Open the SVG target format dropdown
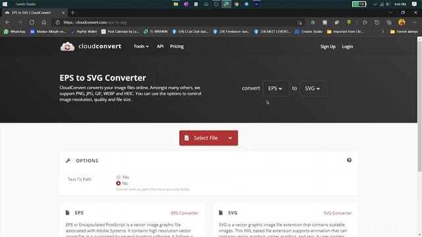Viewport: 422px width, 237px height. point(313,88)
